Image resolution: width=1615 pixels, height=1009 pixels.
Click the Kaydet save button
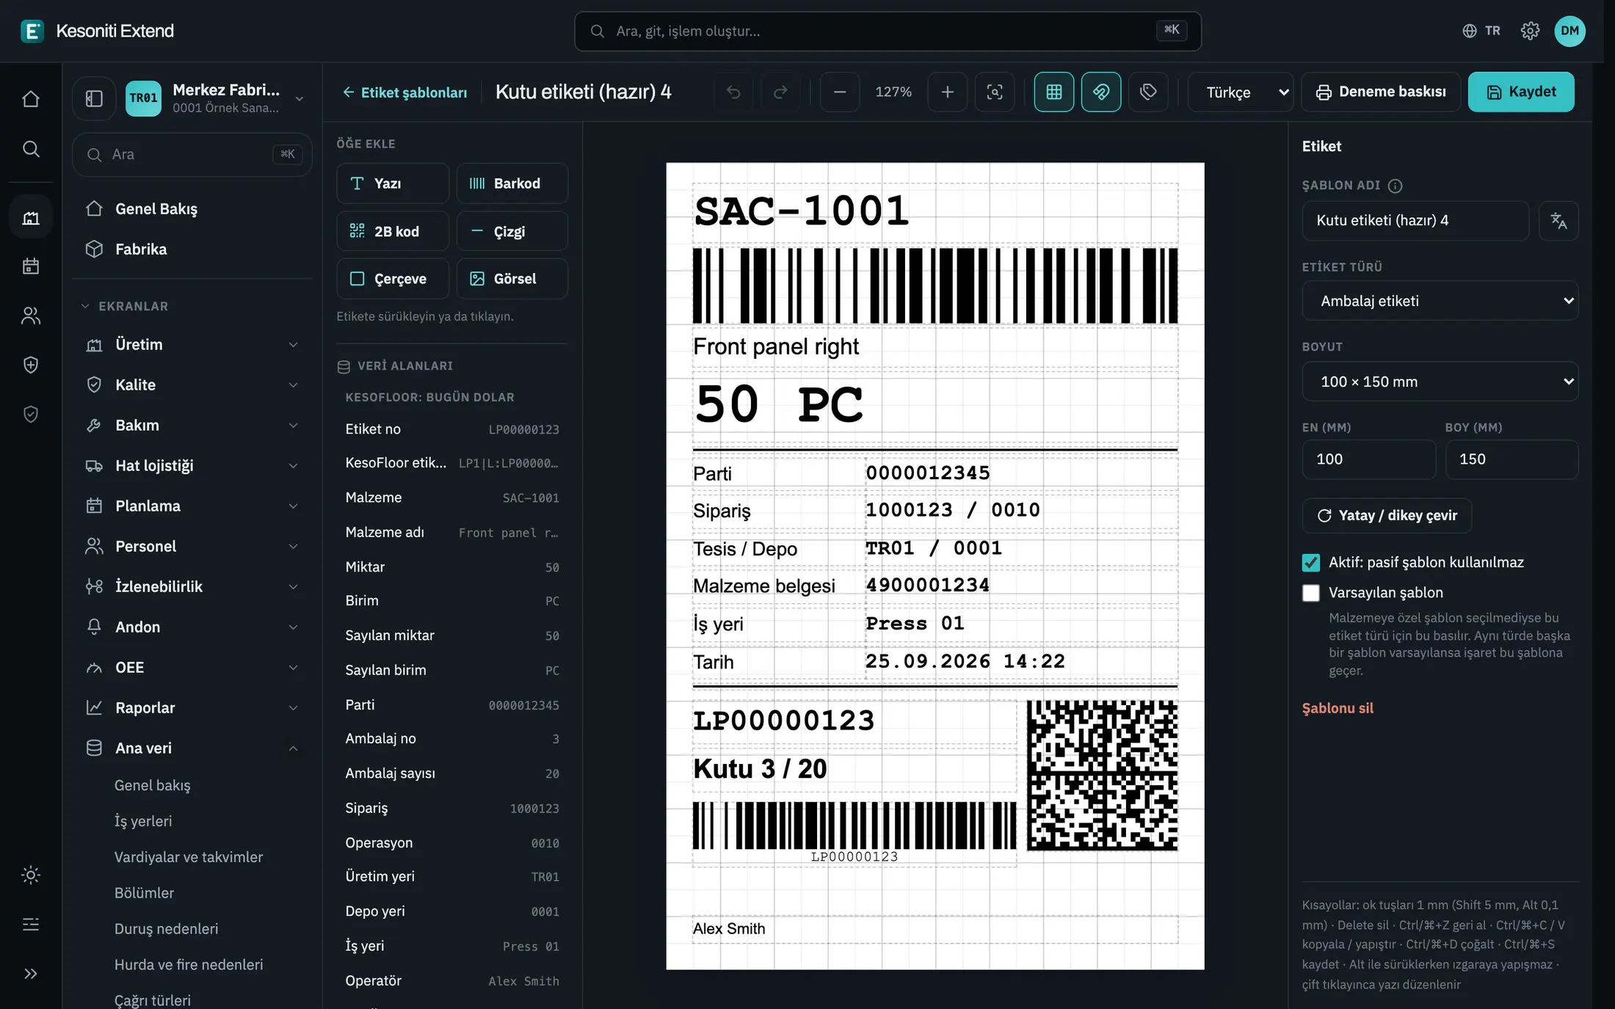point(1521,92)
